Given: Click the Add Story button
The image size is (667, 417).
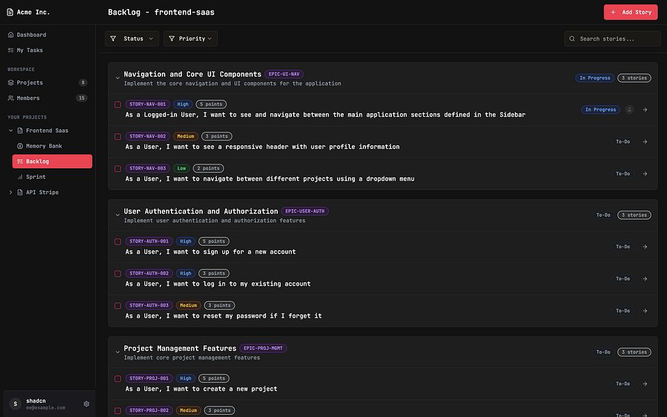Looking at the screenshot, I should click(630, 13).
